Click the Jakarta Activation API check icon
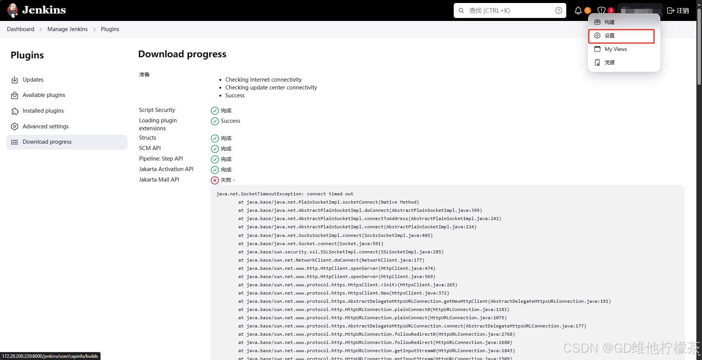Image resolution: width=702 pixels, height=360 pixels. (x=215, y=170)
